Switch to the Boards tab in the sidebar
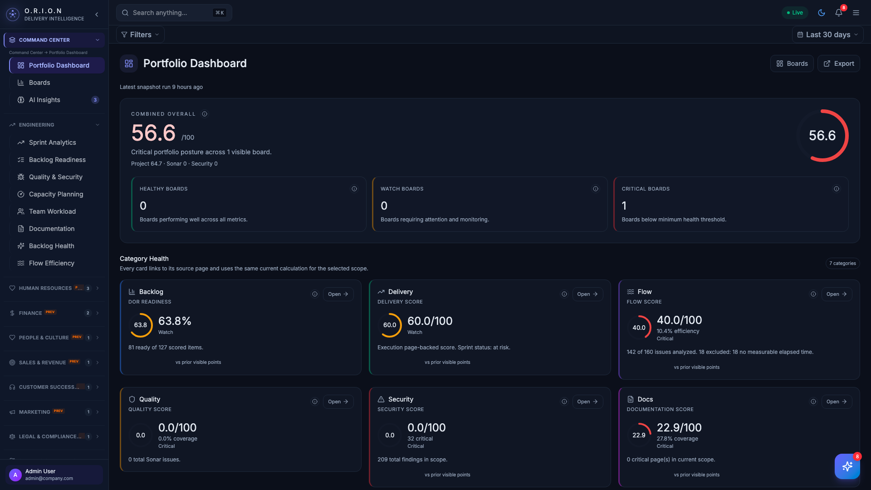This screenshot has width=871, height=490. (x=39, y=83)
